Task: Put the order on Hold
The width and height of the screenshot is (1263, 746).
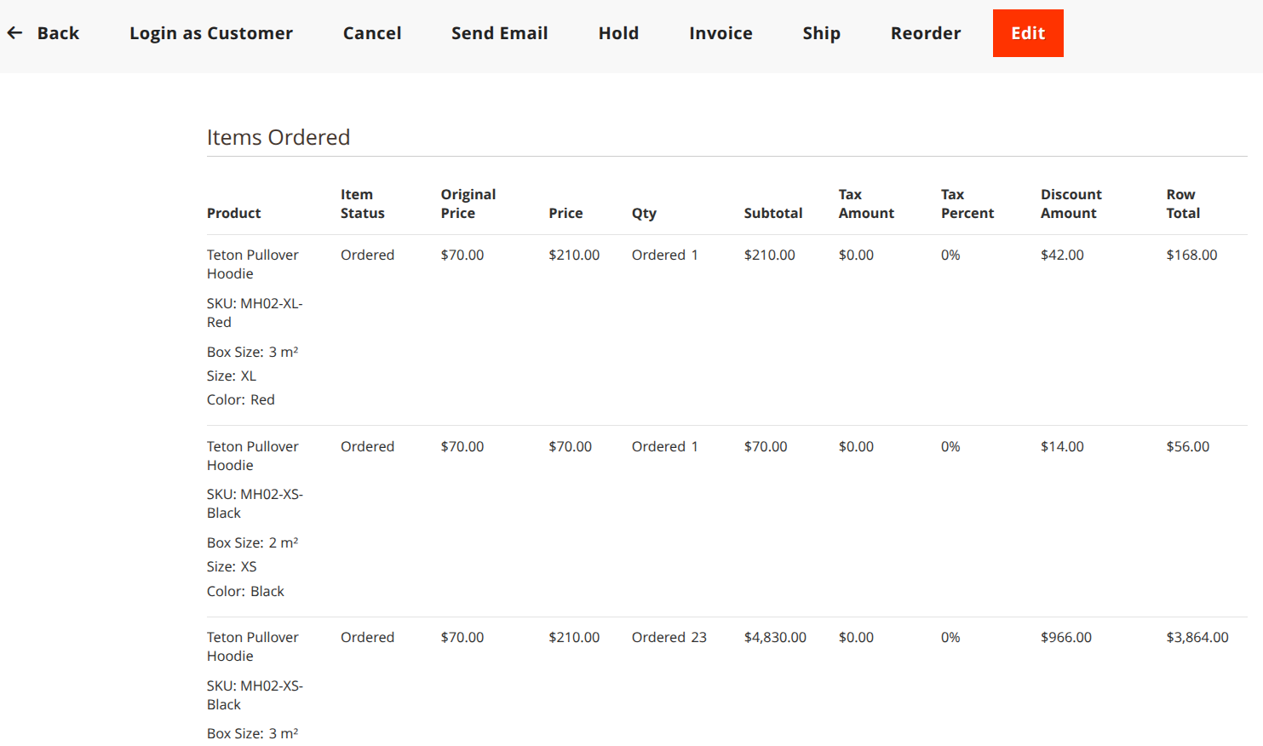Action: (x=618, y=33)
